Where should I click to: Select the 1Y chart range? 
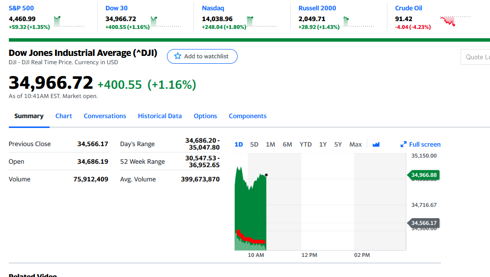pyautogui.click(x=323, y=145)
